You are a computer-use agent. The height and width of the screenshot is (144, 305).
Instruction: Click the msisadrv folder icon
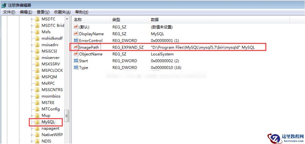click(37, 45)
